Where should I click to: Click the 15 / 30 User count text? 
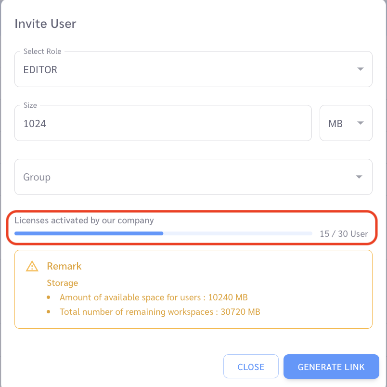pos(344,234)
